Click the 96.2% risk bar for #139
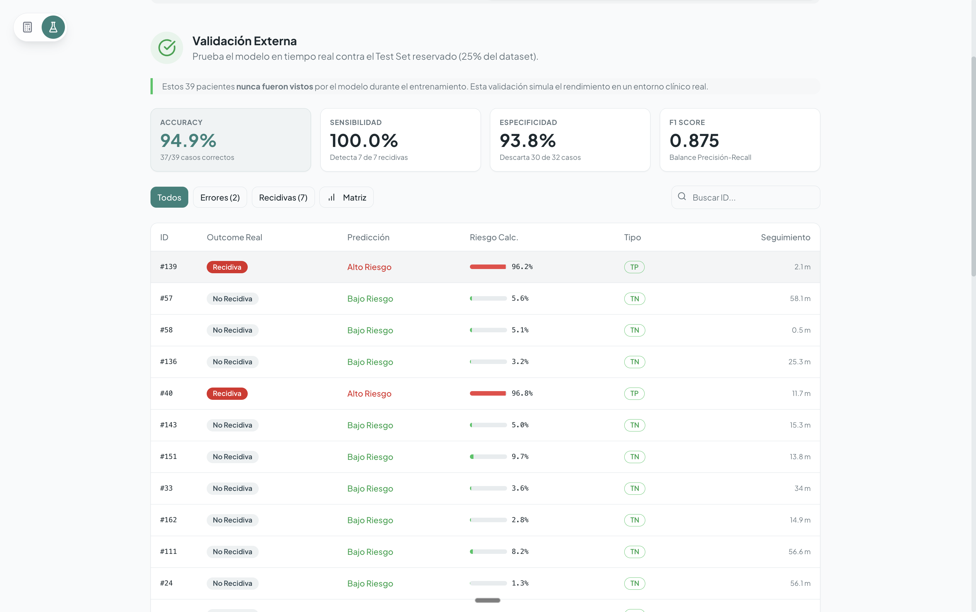 488,267
